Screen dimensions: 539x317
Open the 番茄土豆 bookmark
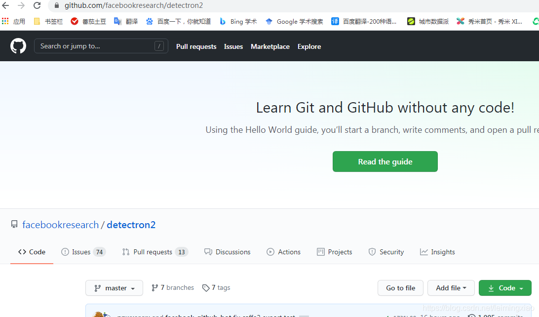[88, 21]
